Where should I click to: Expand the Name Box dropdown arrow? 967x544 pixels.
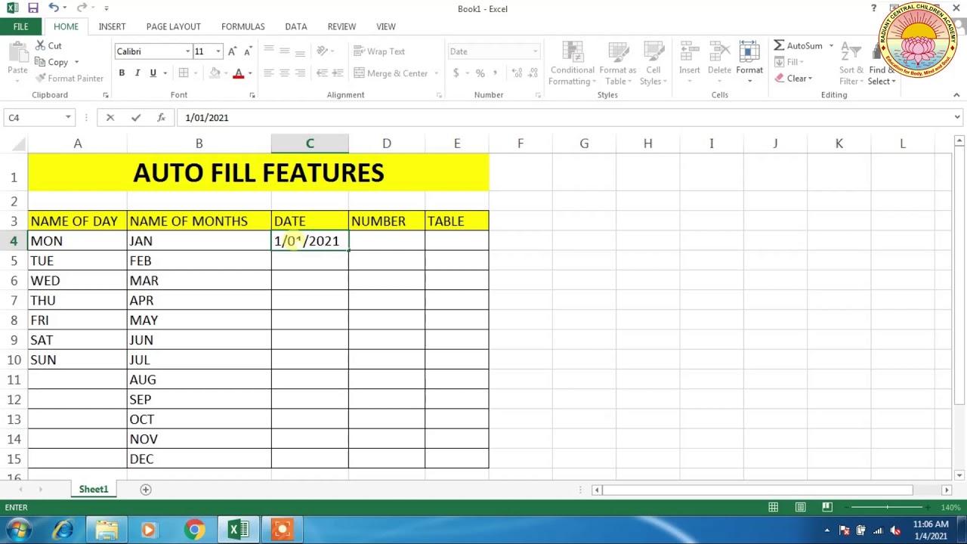[x=68, y=118]
